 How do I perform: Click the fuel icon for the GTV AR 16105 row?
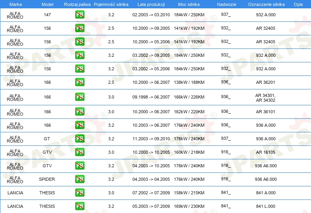tap(80, 152)
